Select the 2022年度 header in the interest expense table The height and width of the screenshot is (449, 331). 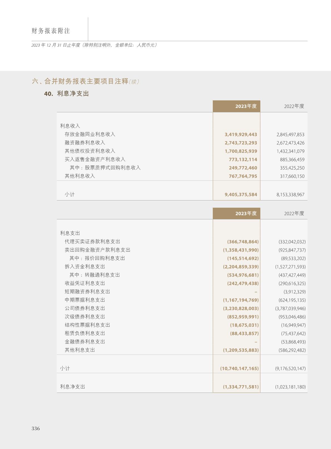(x=294, y=214)
